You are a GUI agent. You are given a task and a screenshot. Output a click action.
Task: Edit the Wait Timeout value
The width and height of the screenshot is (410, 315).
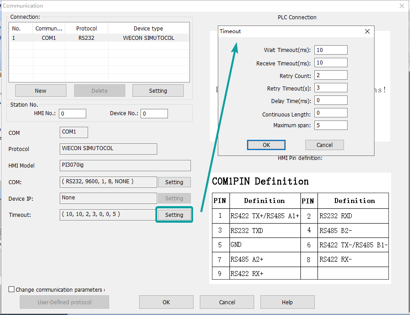click(x=331, y=50)
